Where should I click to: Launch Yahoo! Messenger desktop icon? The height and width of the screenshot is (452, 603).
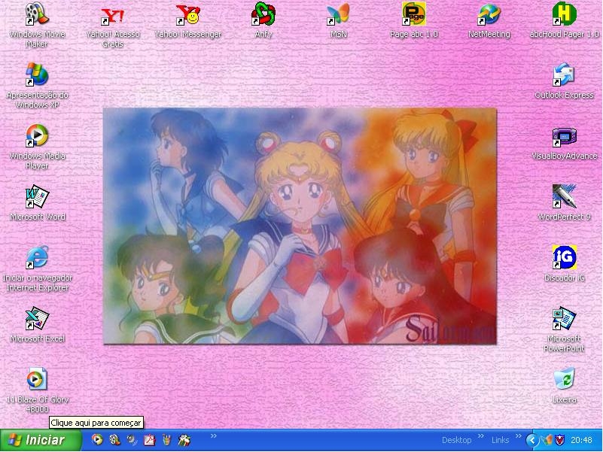187,14
